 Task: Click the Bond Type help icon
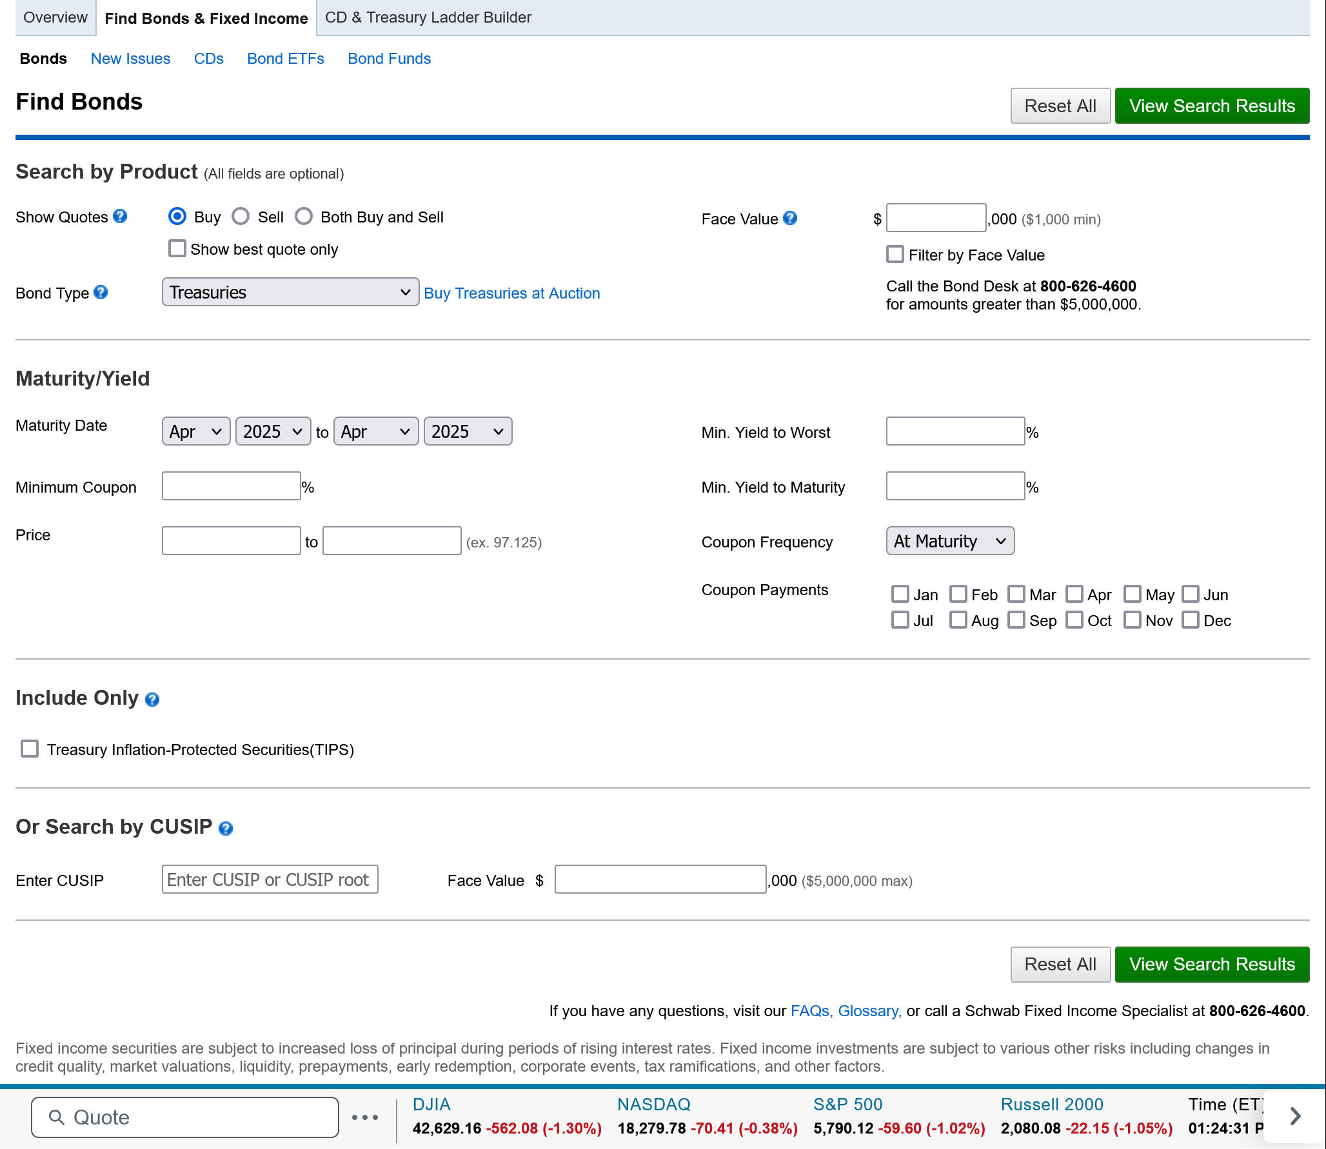coord(101,293)
